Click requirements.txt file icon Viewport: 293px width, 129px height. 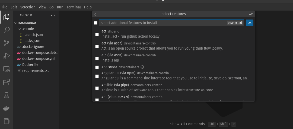[x=20, y=71]
